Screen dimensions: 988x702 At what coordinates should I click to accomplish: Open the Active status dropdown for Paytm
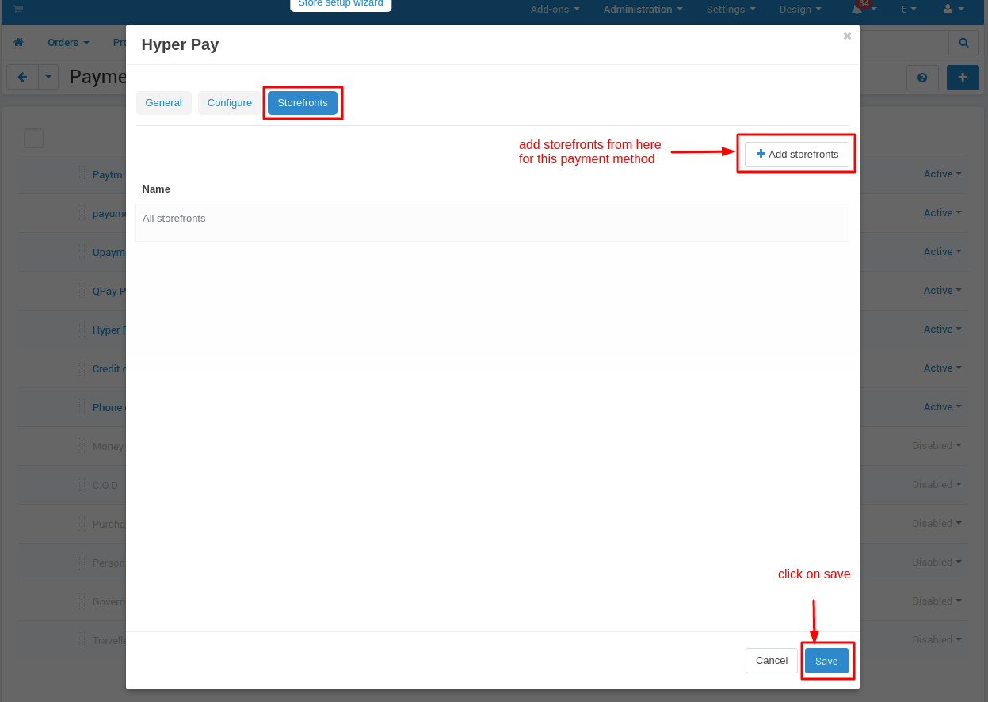[942, 174]
